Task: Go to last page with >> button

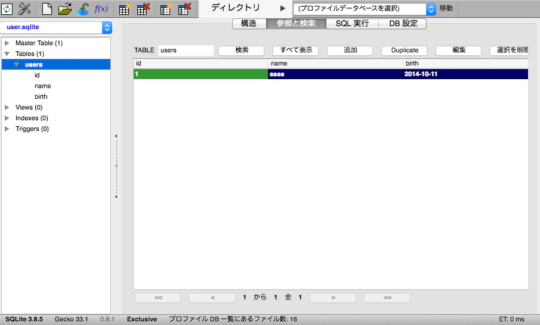Action: pyautogui.click(x=387, y=298)
